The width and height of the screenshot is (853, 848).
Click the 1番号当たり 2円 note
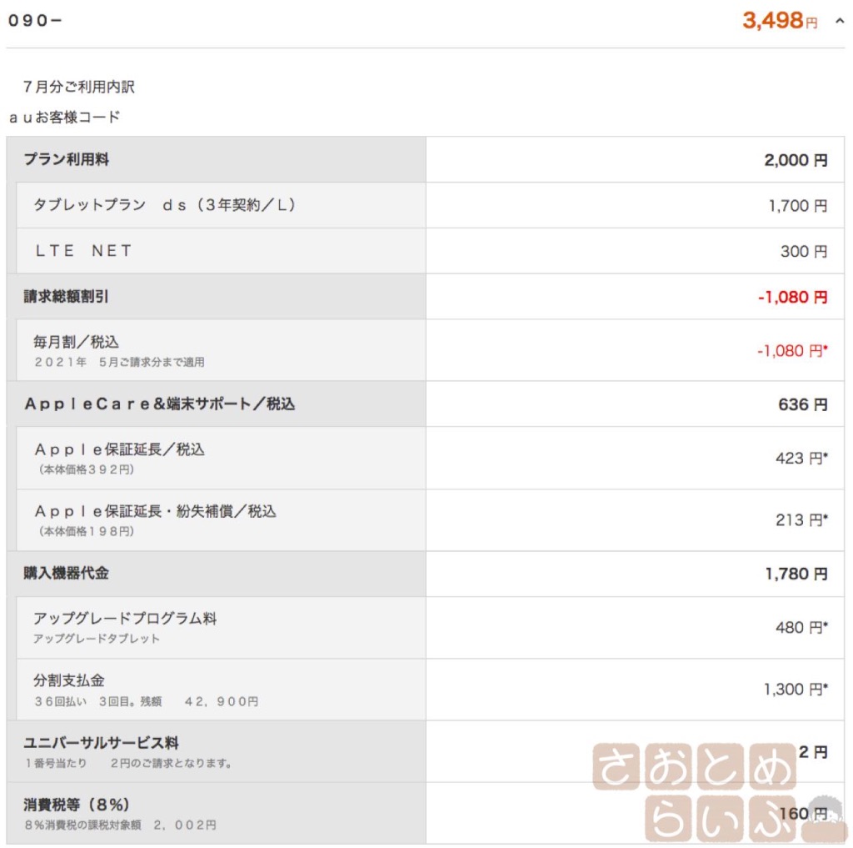tap(128, 764)
